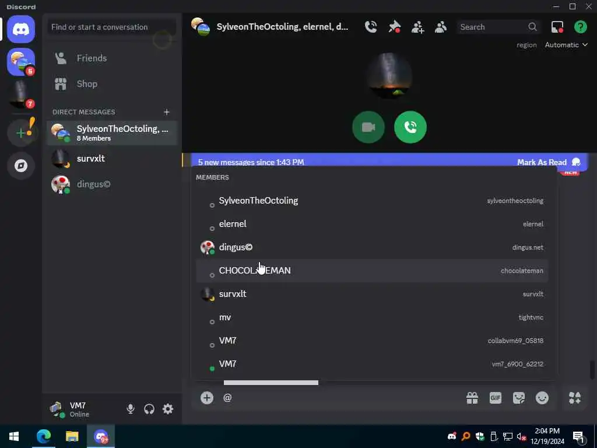Click the chat scrollbar thumb
The image size is (597, 448).
(x=592, y=370)
